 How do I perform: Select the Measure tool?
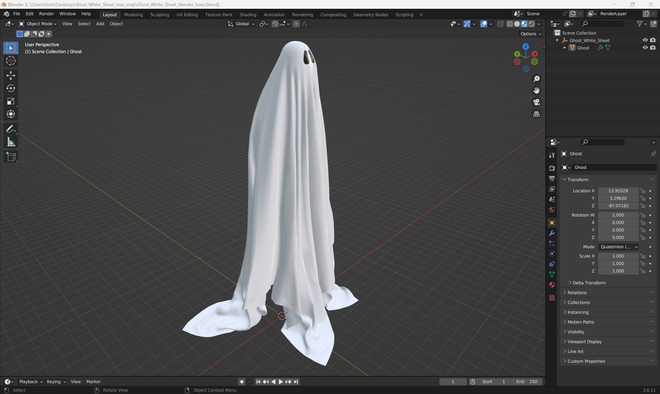[11, 142]
